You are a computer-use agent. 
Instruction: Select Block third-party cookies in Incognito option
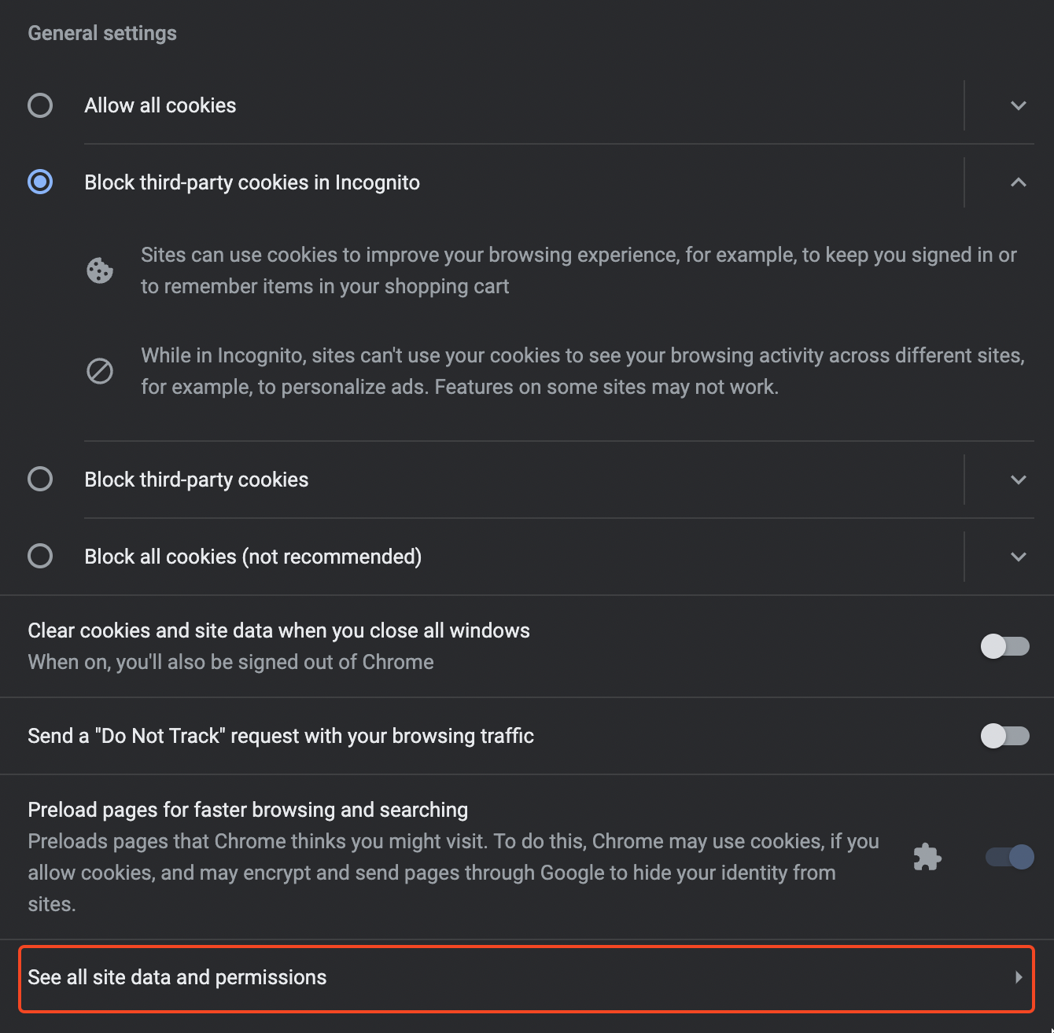click(40, 182)
